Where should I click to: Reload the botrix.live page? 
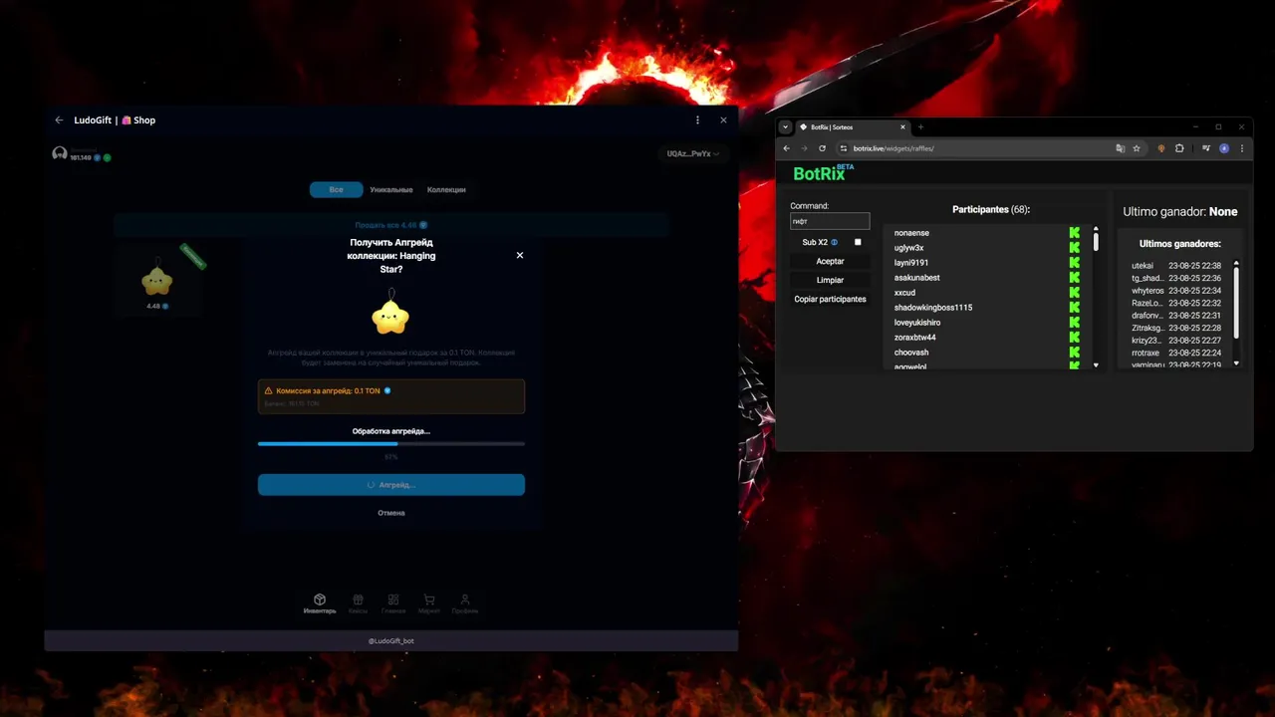click(x=822, y=148)
